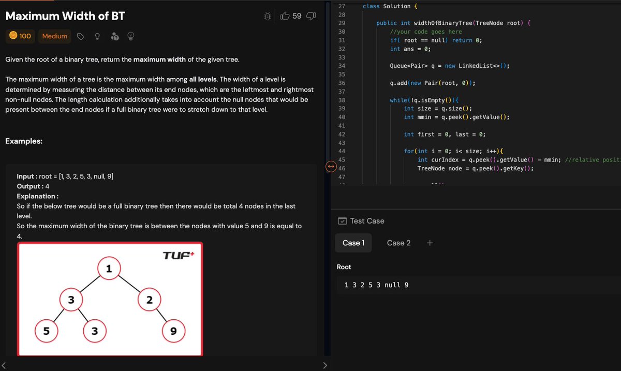
Task: Select the Case 1 tab
Action: (x=353, y=243)
